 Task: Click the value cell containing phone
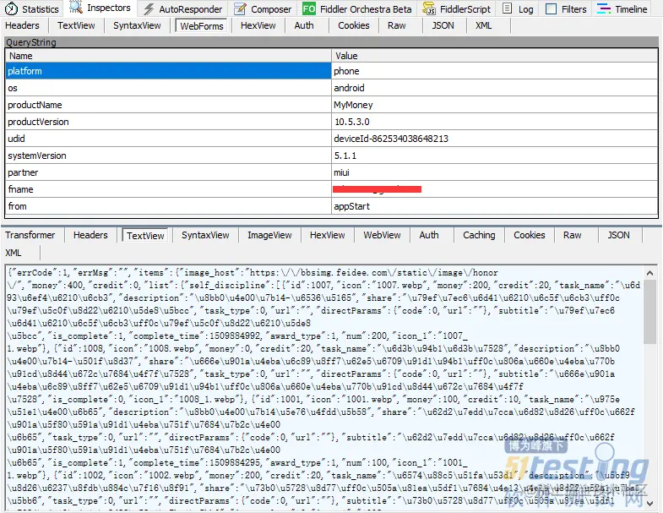[x=494, y=71]
